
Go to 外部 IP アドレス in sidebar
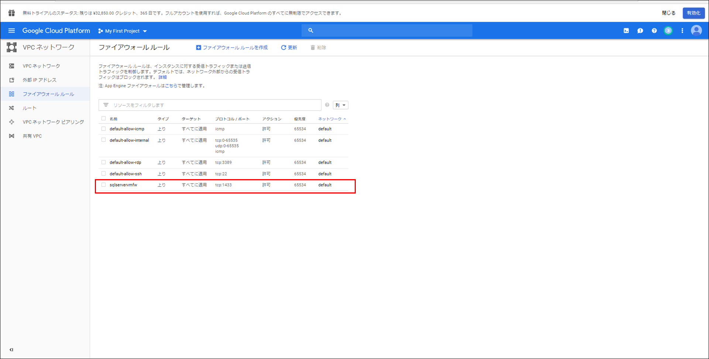(39, 80)
